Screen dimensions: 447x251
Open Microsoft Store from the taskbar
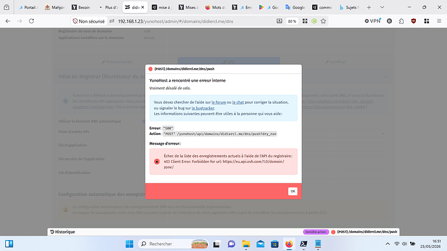pos(275,244)
